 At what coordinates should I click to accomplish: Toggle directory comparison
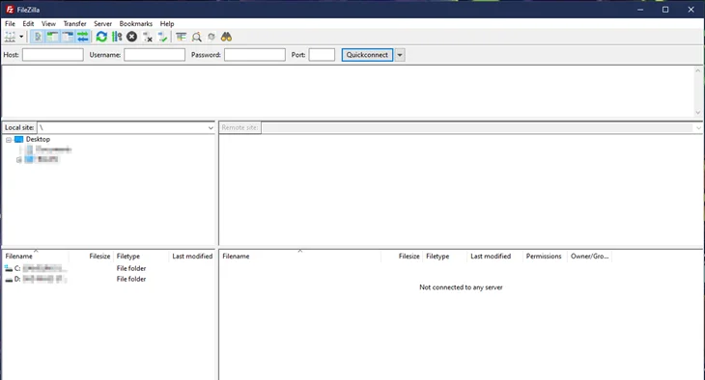point(196,37)
